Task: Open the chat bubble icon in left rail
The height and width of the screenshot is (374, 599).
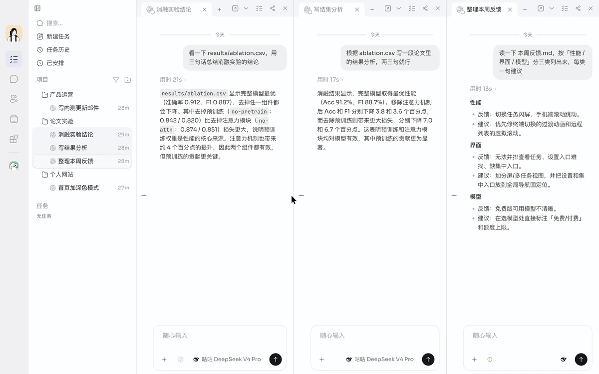Action: (14, 79)
